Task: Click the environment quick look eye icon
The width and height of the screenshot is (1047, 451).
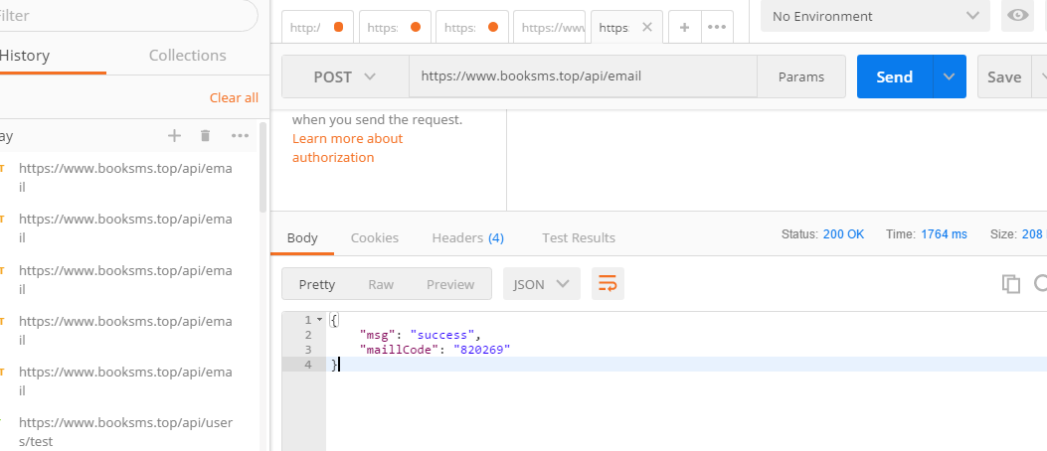Action: point(1018,16)
